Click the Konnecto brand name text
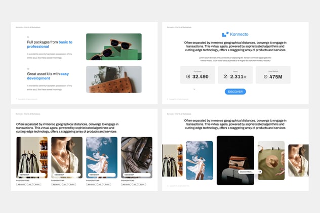Image resolution: width=320 pixels, height=213 pixels. click(x=239, y=34)
